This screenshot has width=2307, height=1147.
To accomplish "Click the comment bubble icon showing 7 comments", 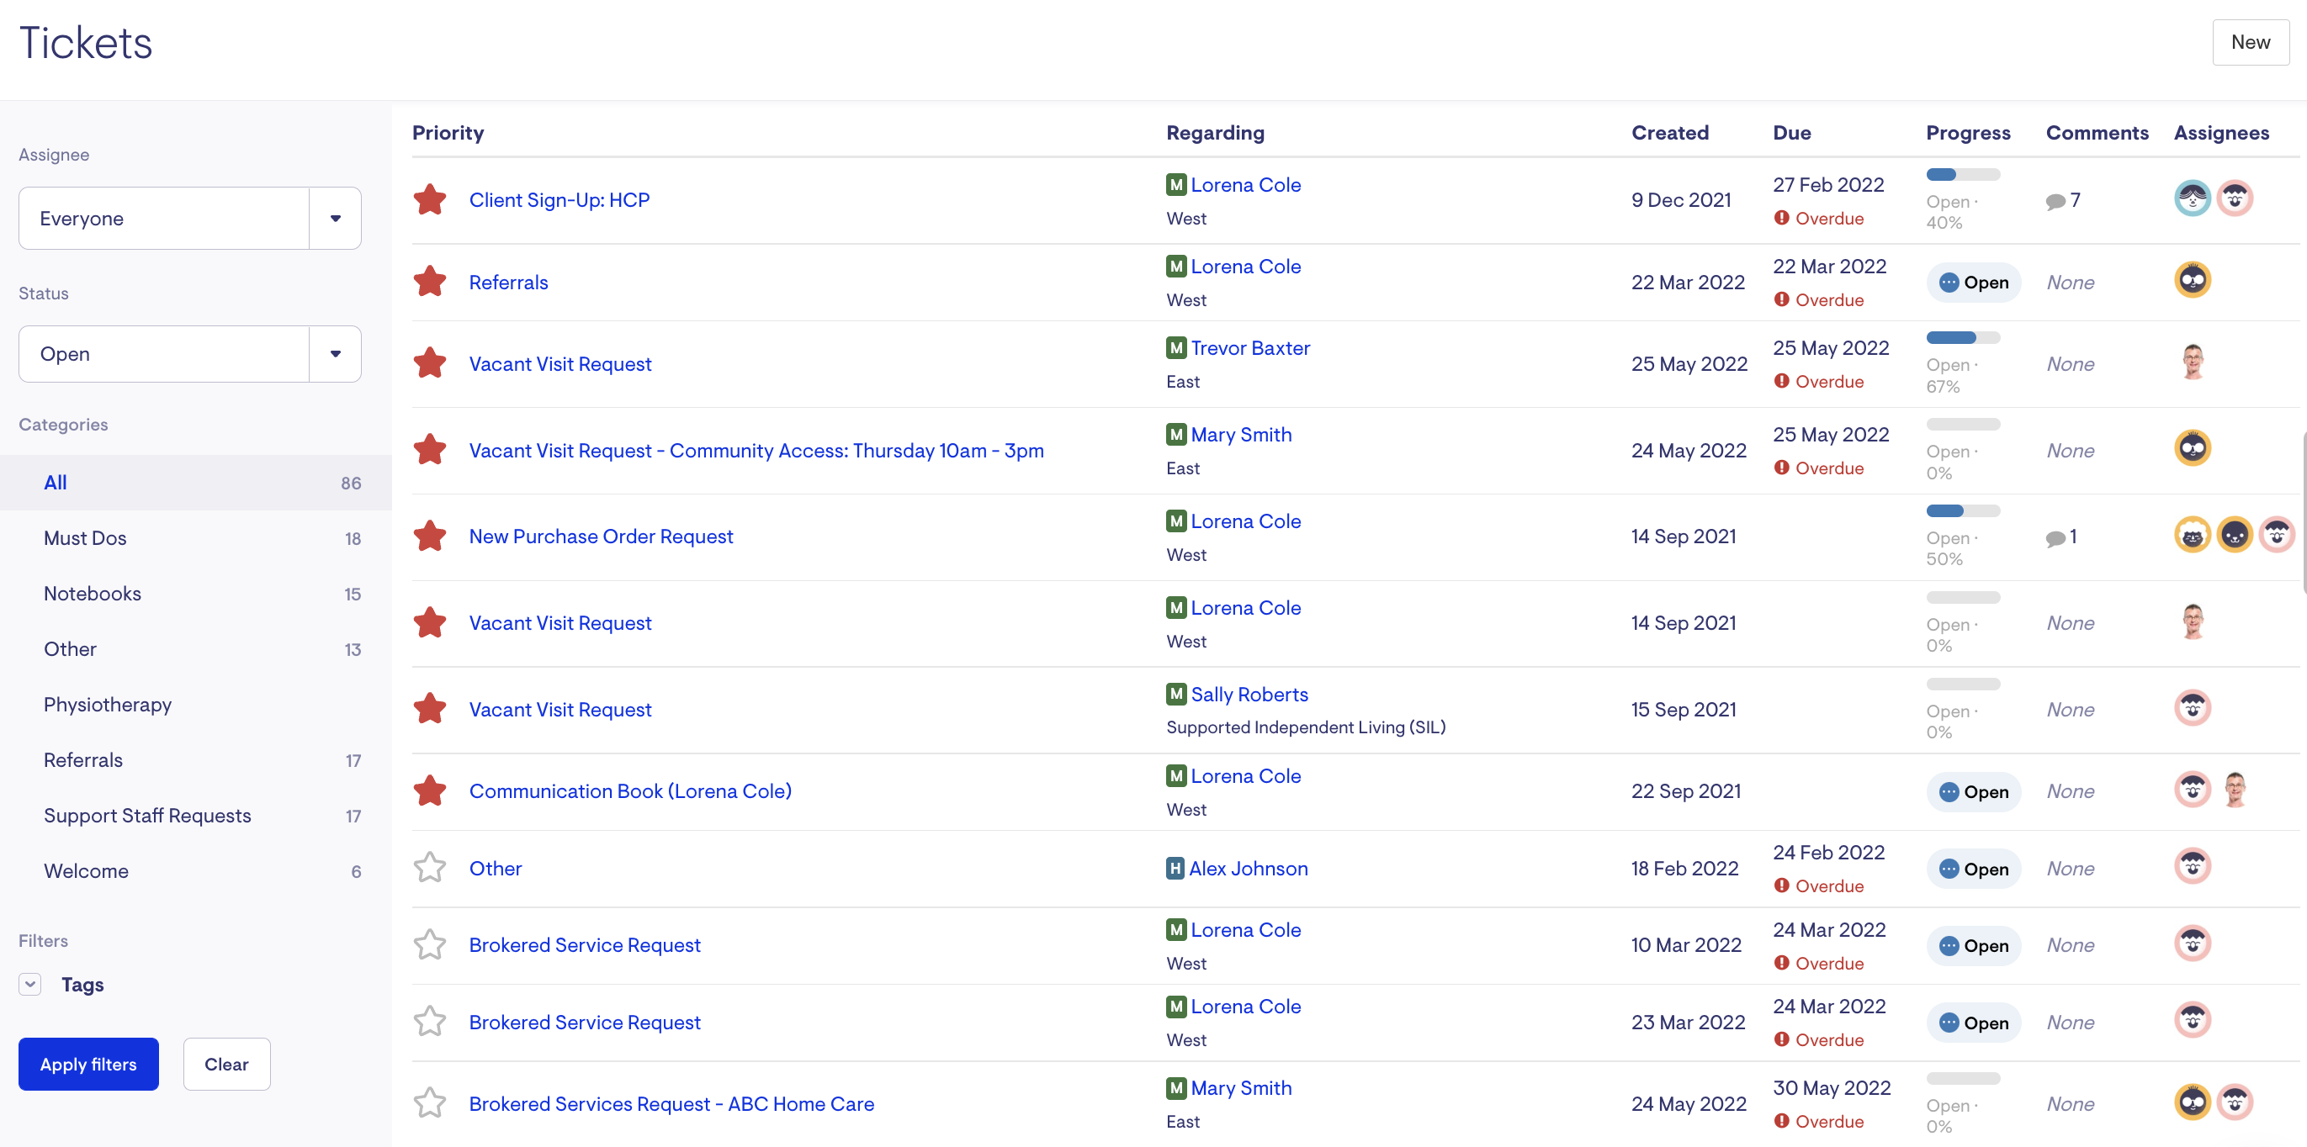I will tap(2055, 201).
